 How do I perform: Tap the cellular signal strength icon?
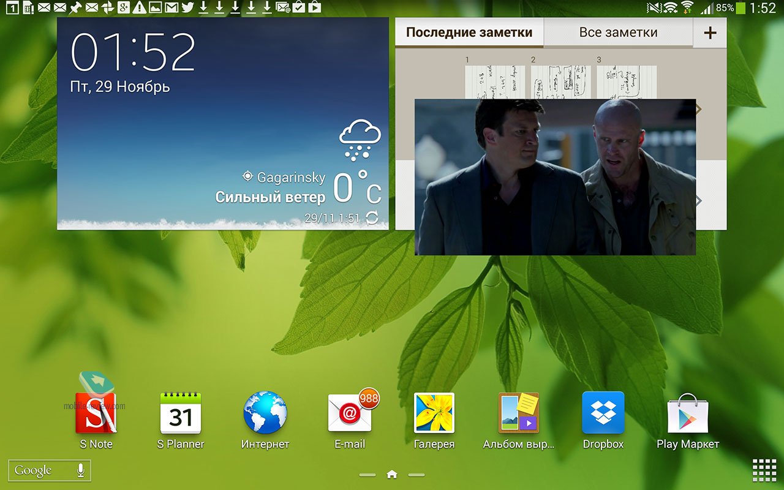[x=707, y=9]
